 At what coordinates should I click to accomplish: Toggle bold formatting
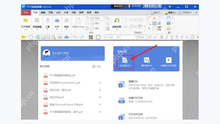(x=162, y=37)
